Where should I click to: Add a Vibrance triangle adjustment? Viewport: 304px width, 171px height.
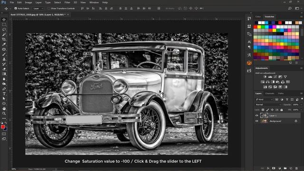click(x=285, y=77)
